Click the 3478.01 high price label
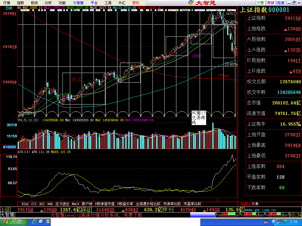The image size is (302, 226). click(231, 14)
